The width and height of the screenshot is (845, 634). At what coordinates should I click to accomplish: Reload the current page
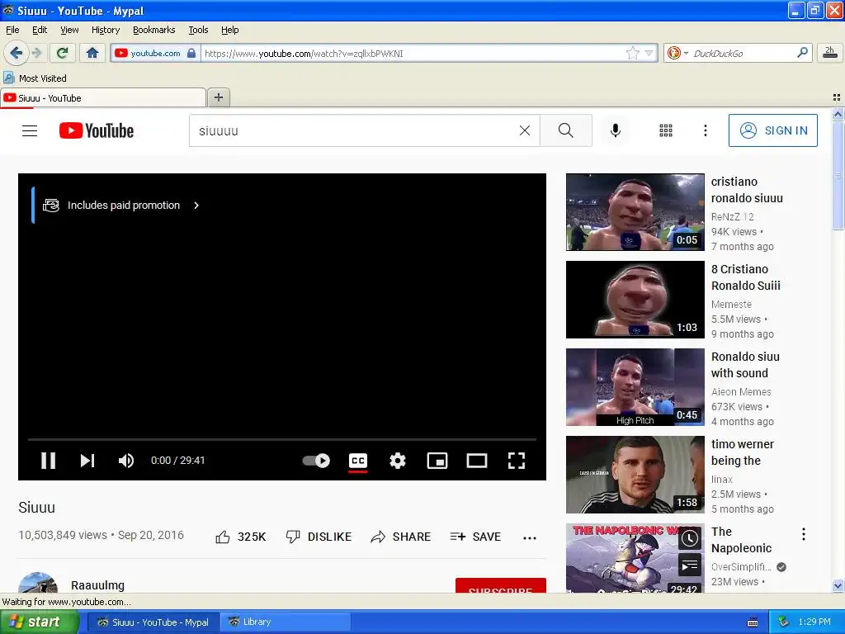pos(63,53)
